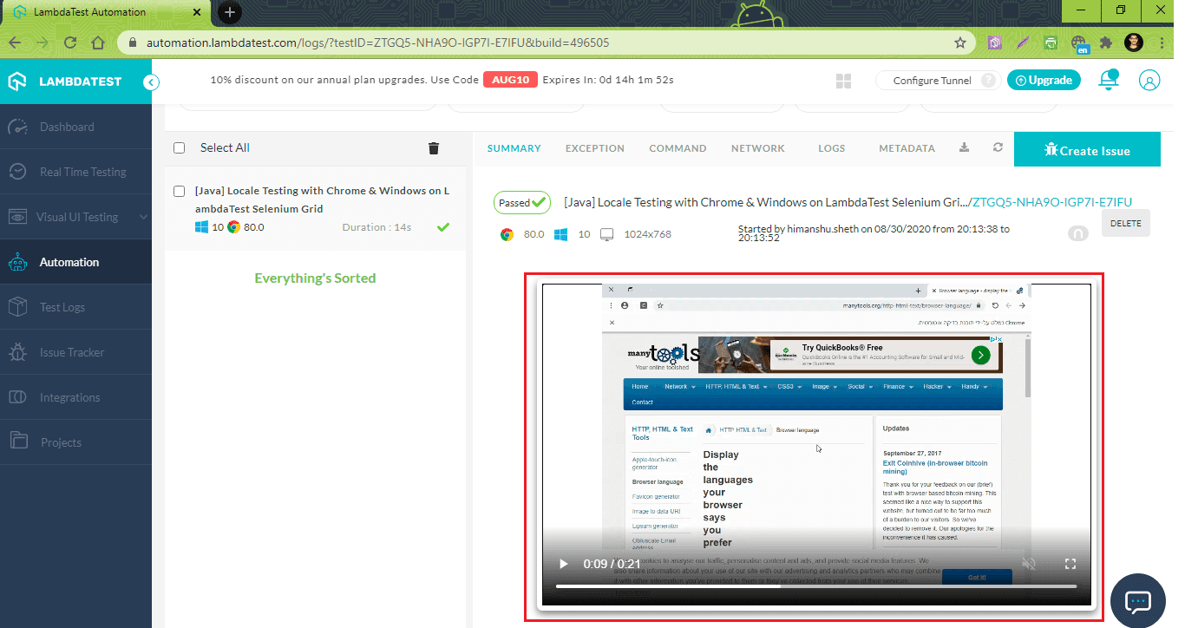This screenshot has height=628, width=1185.
Task: Open the delete trash icon above test list
Action: [433, 147]
